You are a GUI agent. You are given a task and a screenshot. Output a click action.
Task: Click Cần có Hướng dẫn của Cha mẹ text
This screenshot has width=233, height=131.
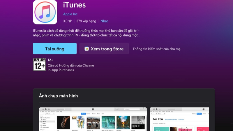pyautogui.click(x=71, y=65)
